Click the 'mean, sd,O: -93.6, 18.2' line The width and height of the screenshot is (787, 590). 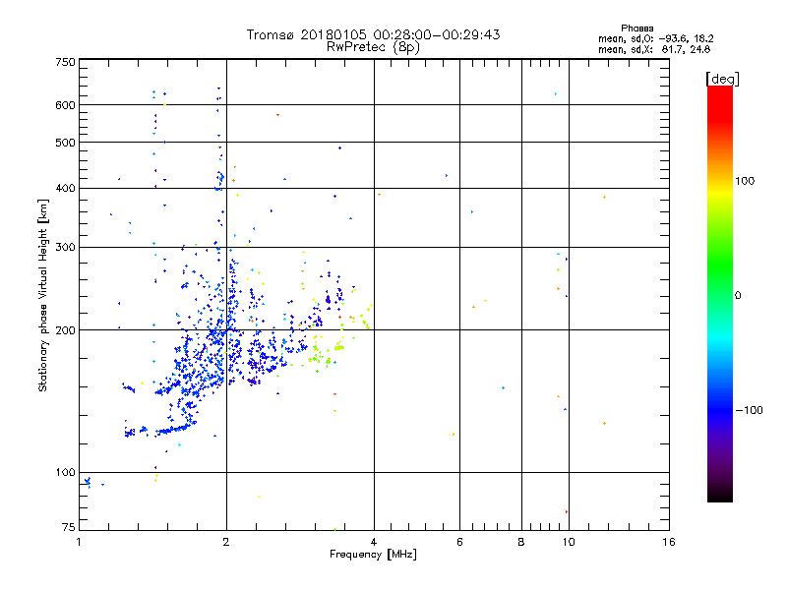(655, 38)
